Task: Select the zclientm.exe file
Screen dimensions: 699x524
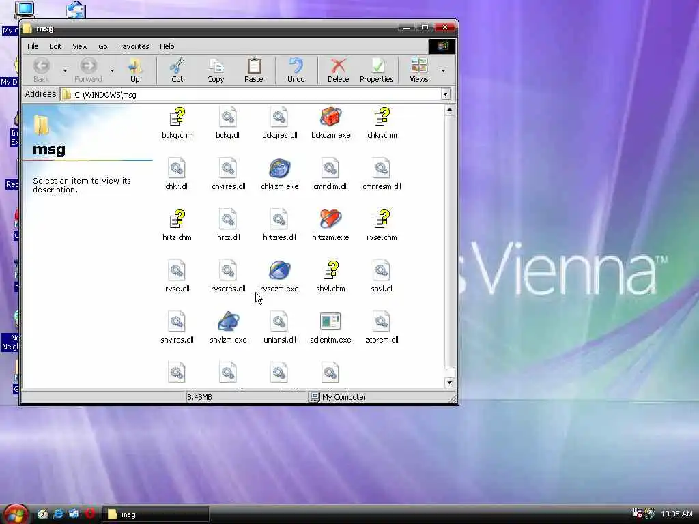Action: tap(330, 328)
